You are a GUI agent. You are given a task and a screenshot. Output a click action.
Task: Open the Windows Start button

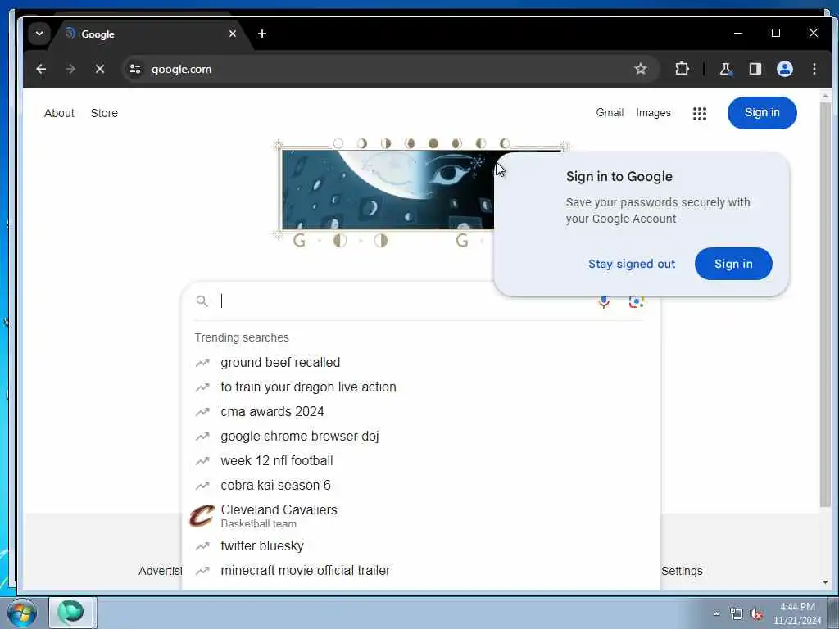pos(21,613)
